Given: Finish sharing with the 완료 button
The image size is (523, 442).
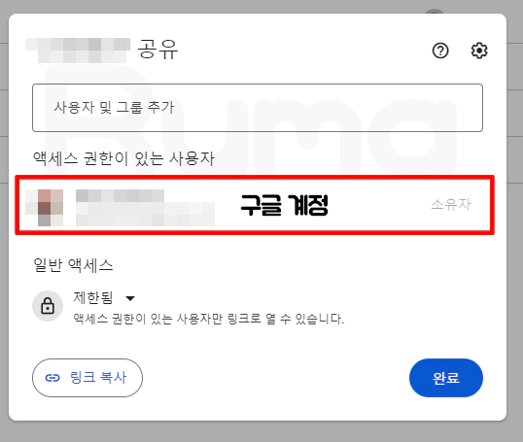Looking at the screenshot, I should [446, 378].
